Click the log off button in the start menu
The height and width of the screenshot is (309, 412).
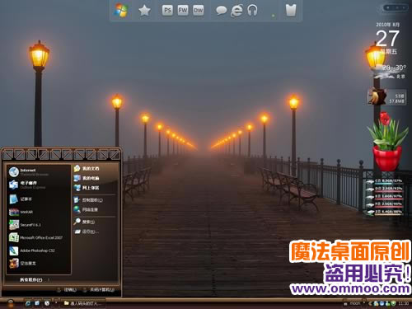(67, 290)
